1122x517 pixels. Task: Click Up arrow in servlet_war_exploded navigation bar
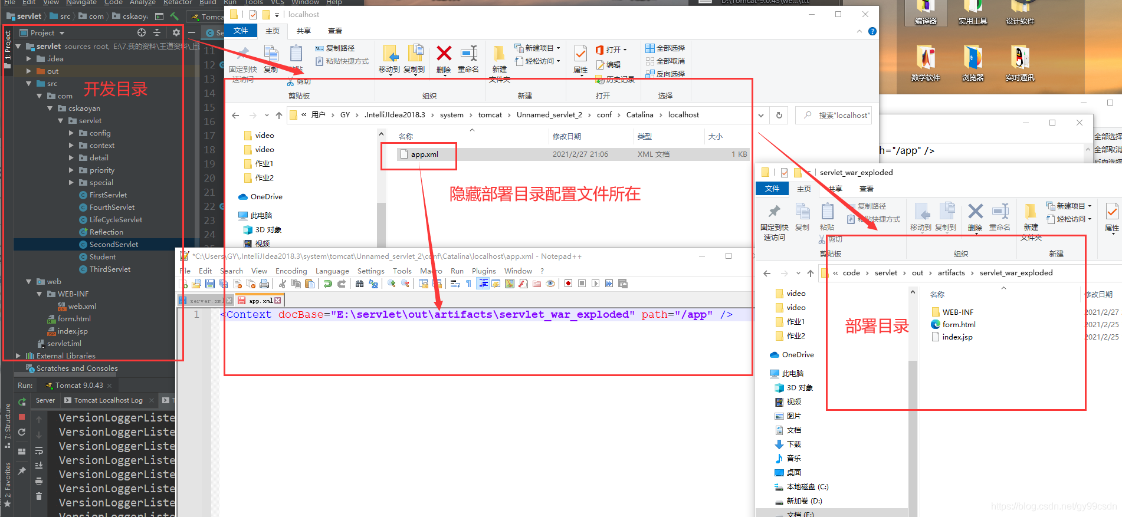pyautogui.click(x=811, y=273)
